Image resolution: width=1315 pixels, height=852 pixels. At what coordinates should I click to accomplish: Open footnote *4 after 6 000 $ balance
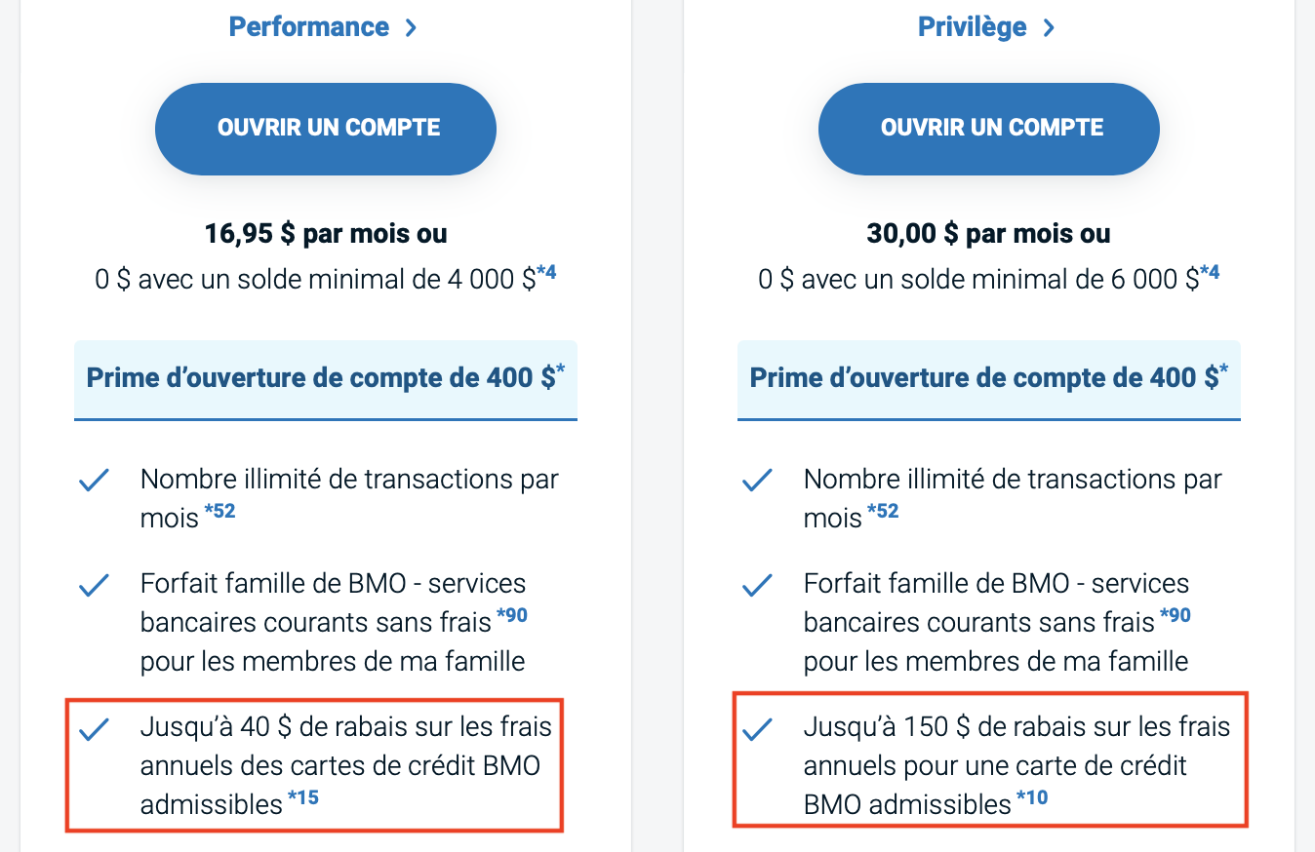click(1210, 273)
